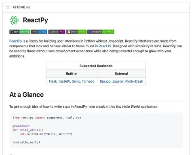This screenshot has width=194, height=155.
Task: Click the green ReactPy atom logo
Action: coord(14,20)
